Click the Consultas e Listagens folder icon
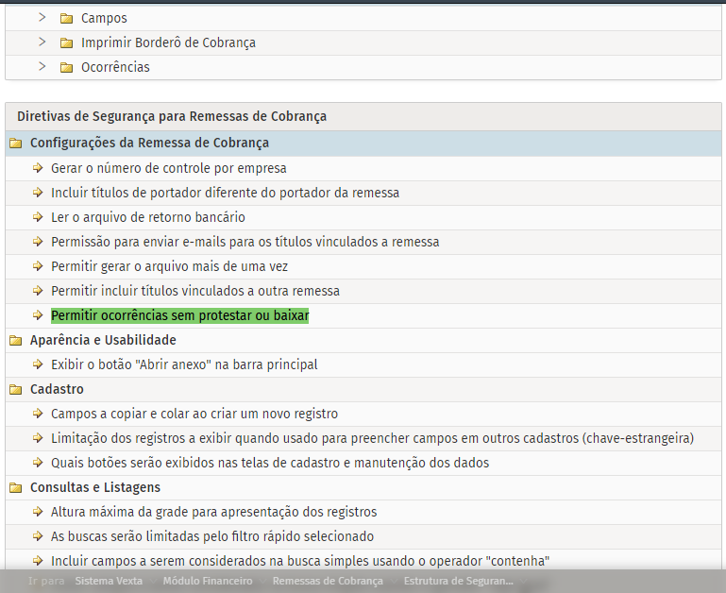The image size is (726, 593). tap(15, 487)
